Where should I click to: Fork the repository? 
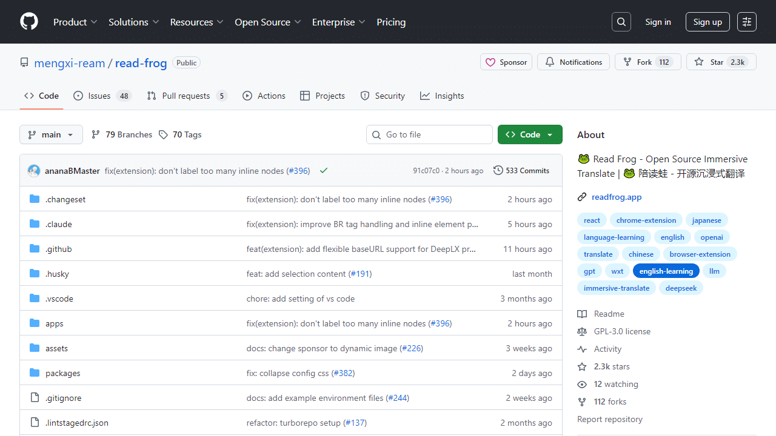click(648, 62)
